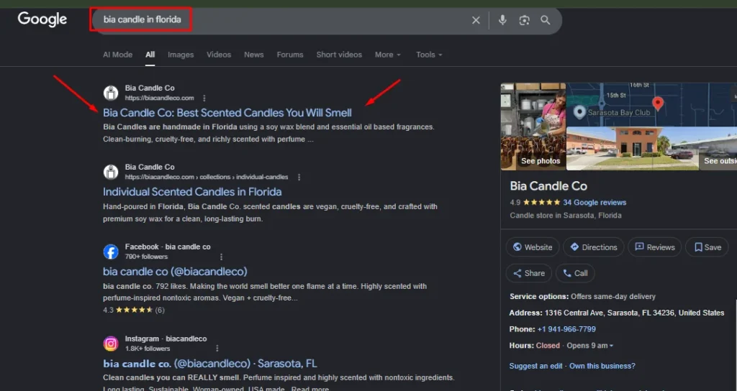Click the Website button
The height and width of the screenshot is (391, 737).
click(533, 247)
